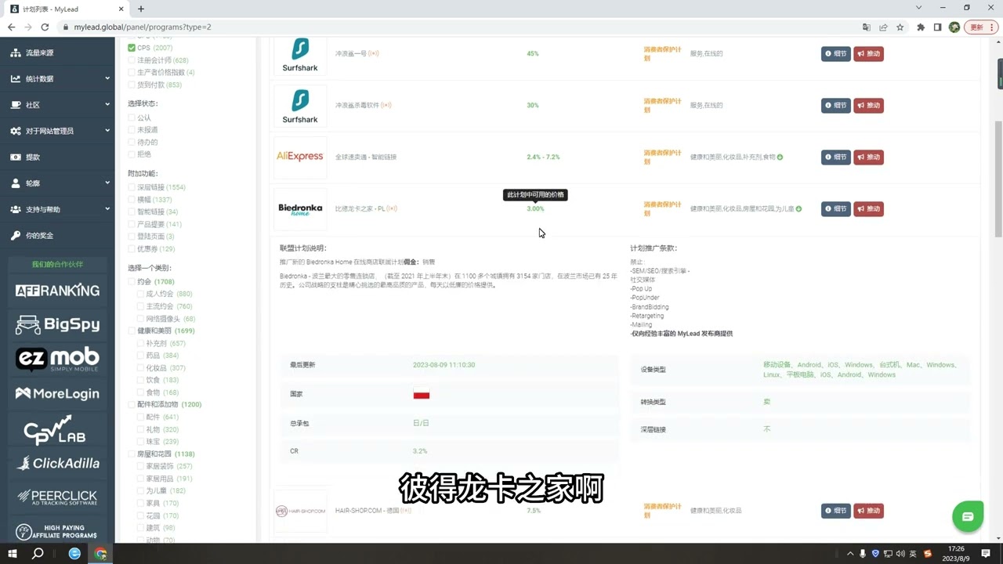
Task: Click High Paying Affiliate Programs banner
Action: [x=57, y=531]
